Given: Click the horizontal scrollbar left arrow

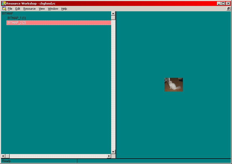Looking at the screenshot, I should [x=3, y=156].
